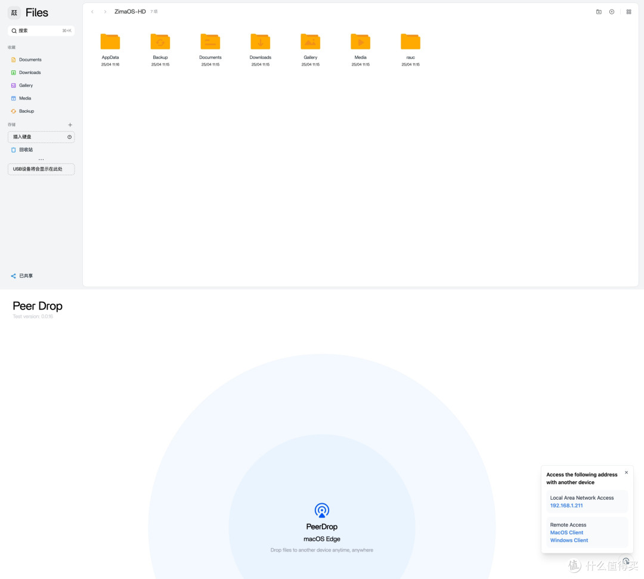Image resolution: width=644 pixels, height=579 pixels.
Task: Switch view with the grid layout icon
Action: click(629, 12)
